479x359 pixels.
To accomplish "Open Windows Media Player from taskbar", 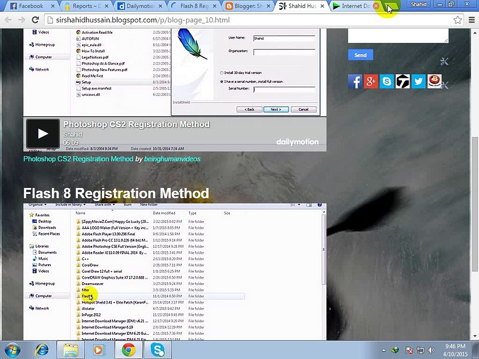I will pos(98,350).
